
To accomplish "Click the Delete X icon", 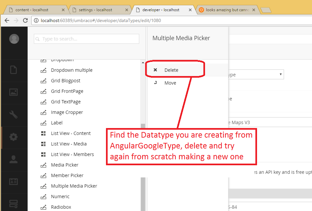I will click(x=155, y=70).
